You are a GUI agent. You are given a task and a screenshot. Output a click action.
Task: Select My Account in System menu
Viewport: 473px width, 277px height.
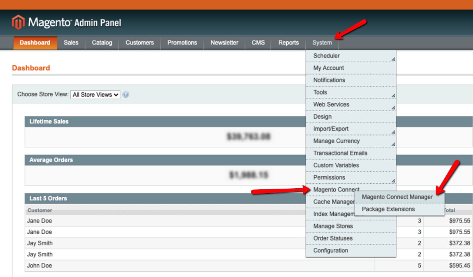(x=351, y=68)
